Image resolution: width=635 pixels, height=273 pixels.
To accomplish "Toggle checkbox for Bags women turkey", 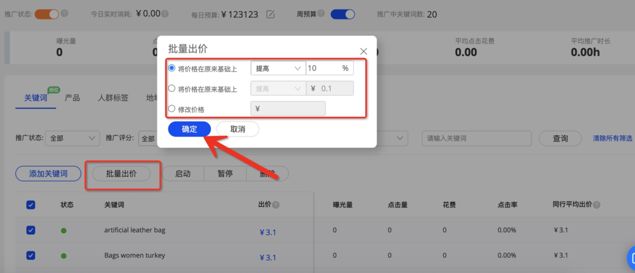I will pyautogui.click(x=30, y=256).
